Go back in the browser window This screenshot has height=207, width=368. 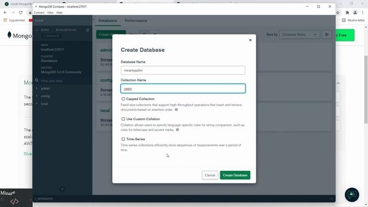click(5, 13)
